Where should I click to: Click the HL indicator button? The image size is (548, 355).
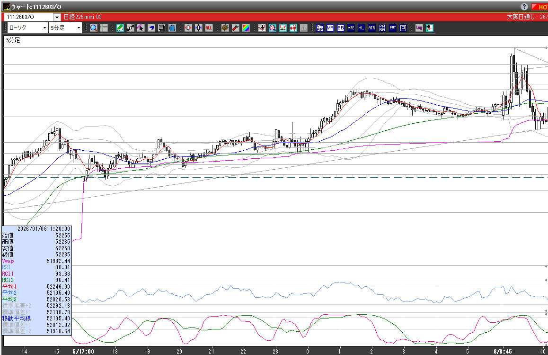tap(361, 28)
